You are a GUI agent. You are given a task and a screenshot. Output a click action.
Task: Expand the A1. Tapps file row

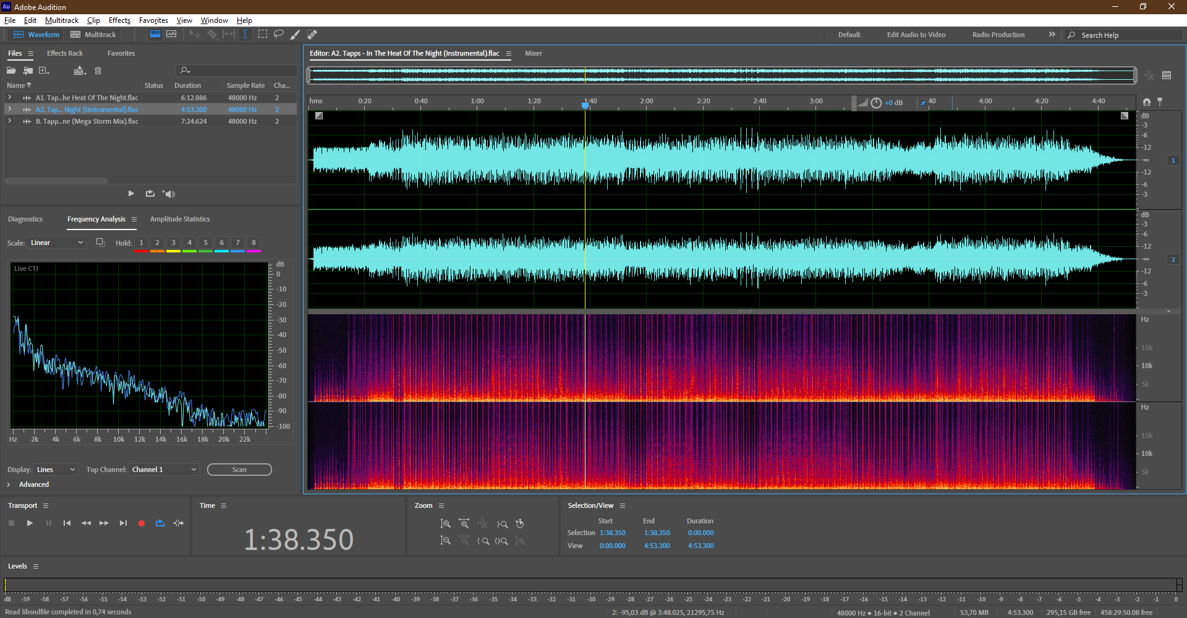pos(9,98)
